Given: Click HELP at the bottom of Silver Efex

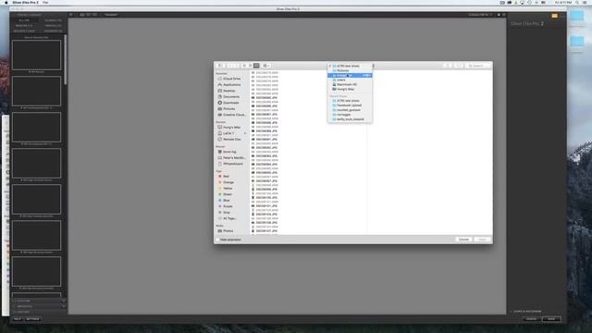Looking at the screenshot, I should 18,319.
